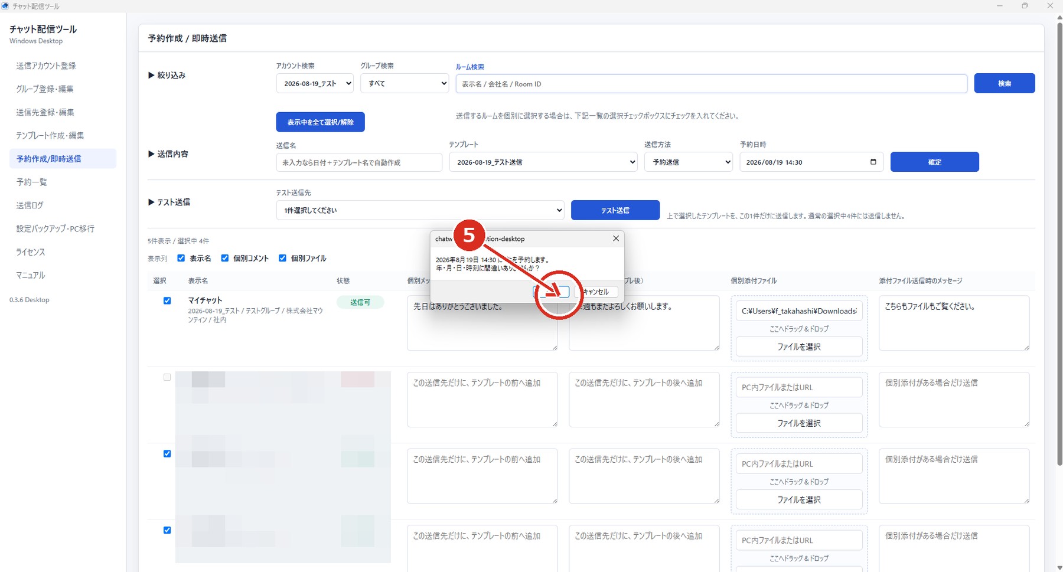Click 表示中を全て選択/解除 button
The image size is (1063, 572).
click(x=320, y=122)
